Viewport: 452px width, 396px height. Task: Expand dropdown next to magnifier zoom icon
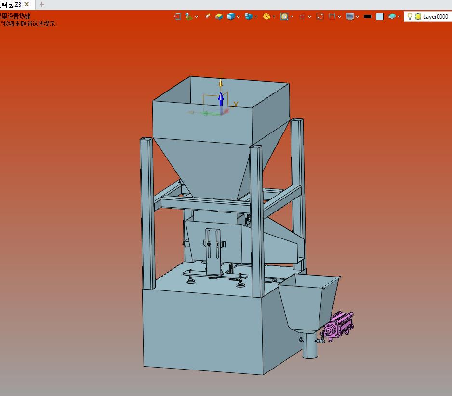(292, 17)
